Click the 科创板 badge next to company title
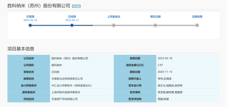 point(76,6)
